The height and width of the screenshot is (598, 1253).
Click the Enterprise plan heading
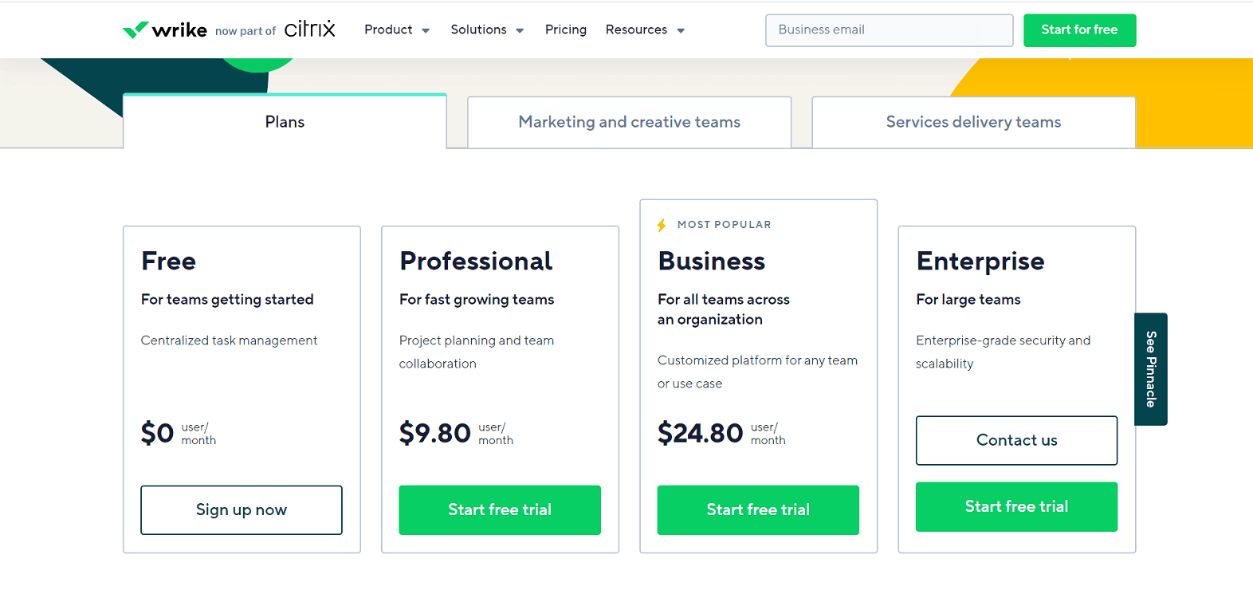(x=980, y=262)
